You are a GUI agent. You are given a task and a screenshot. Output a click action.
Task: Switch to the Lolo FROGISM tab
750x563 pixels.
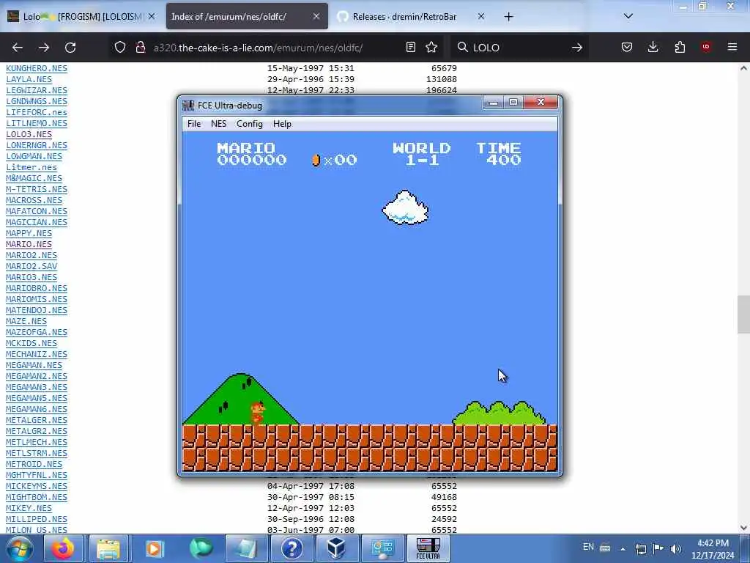pyautogui.click(x=80, y=16)
